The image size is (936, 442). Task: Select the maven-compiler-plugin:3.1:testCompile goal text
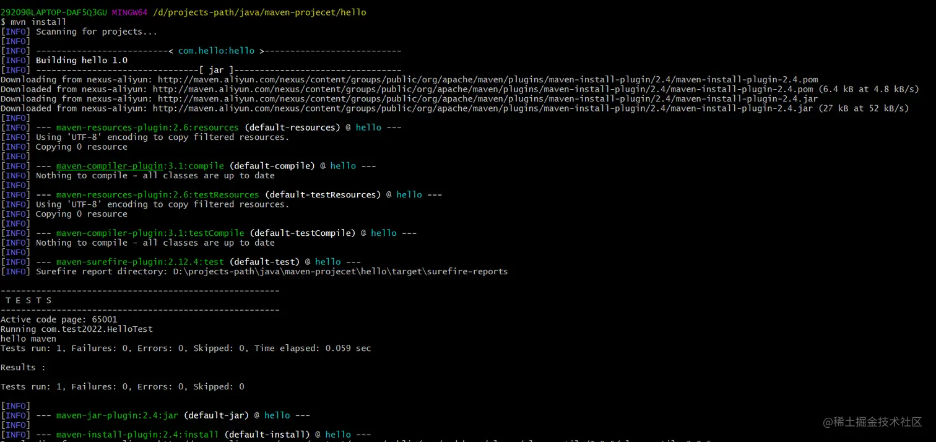pyautogui.click(x=150, y=233)
